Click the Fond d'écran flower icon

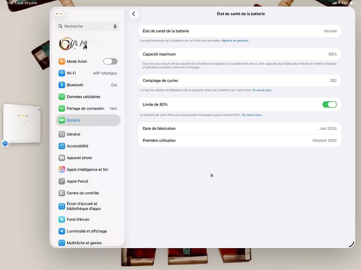point(62,219)
